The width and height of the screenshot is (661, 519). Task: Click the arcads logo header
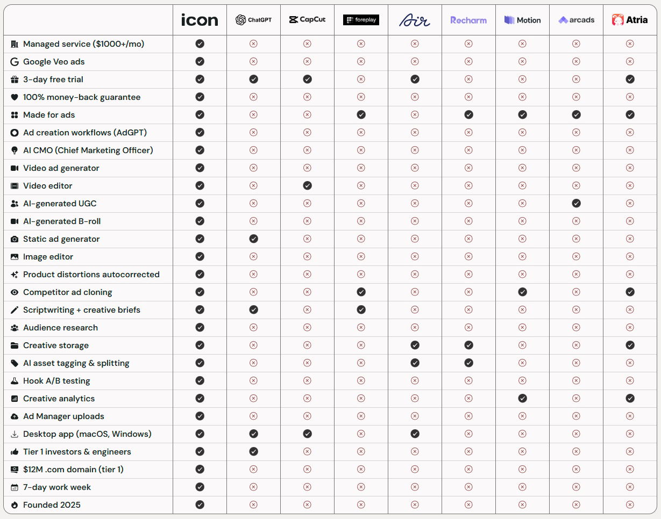coord(576,20)
